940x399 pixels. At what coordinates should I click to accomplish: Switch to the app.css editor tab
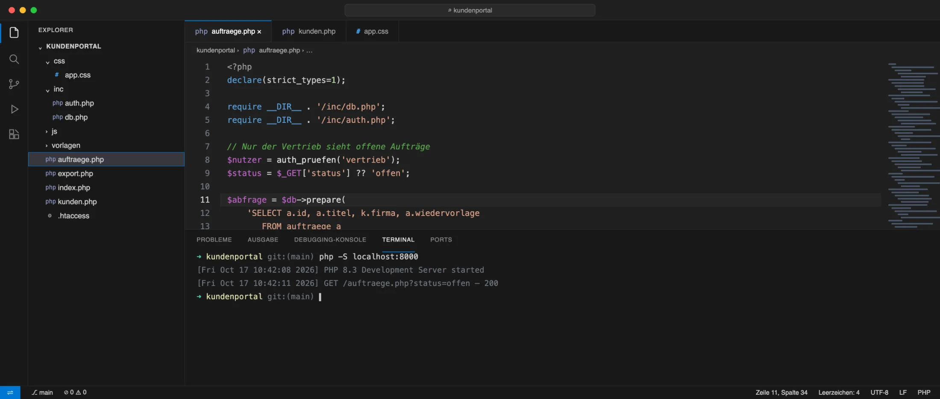[x=372, y=31]
